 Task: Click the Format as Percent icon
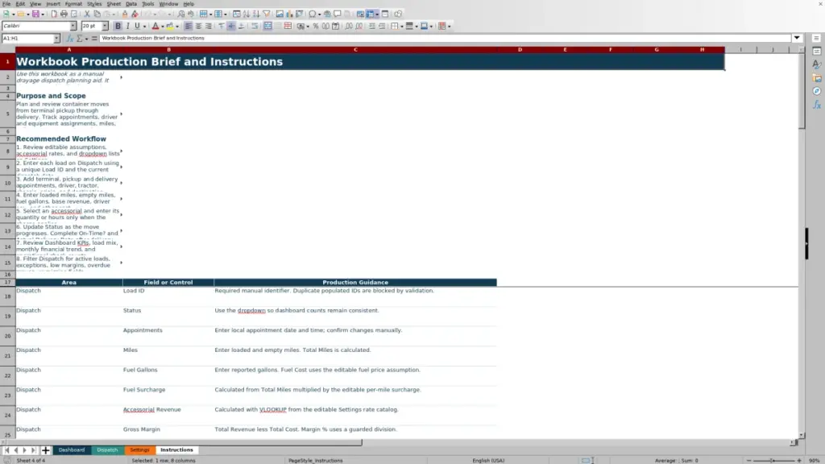(x=316, y=27)
